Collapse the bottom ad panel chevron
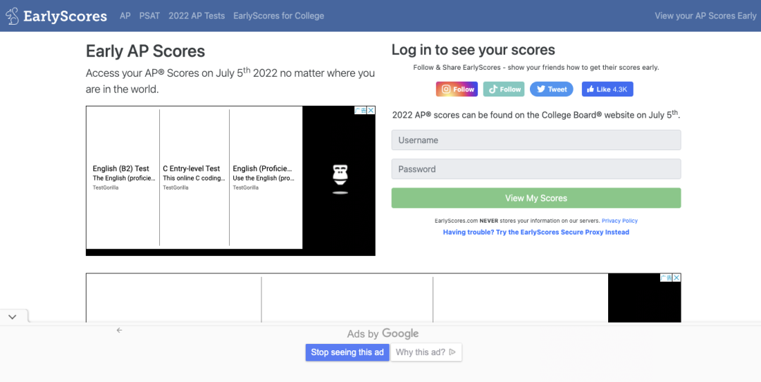This screenshot has width=761, height=382. pyautogui.click(x=13, y=316)
